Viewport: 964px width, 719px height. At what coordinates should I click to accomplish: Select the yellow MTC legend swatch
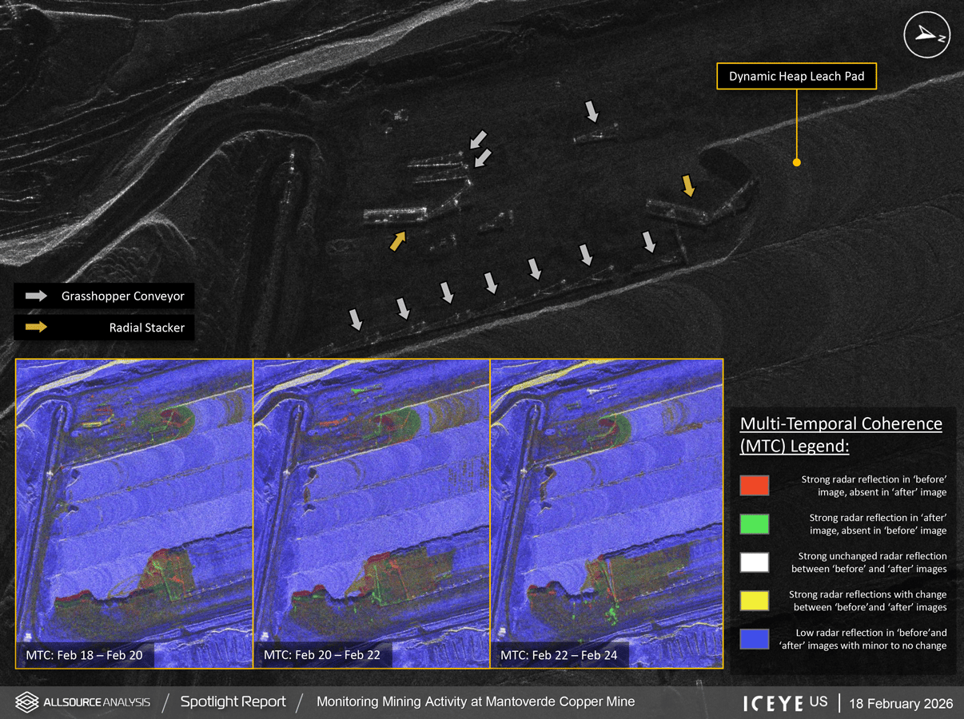(x=755, y=601)
